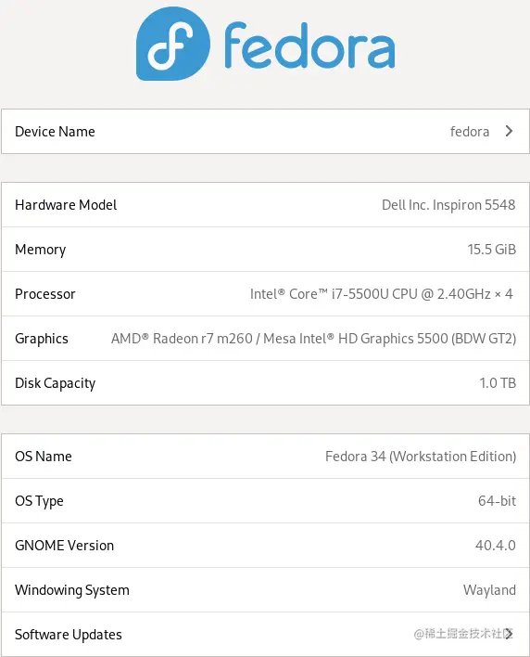Click the AMD Radeon r7 m260 graphics value
Viewport: 530px width, 657px height.
coord(313,339)
